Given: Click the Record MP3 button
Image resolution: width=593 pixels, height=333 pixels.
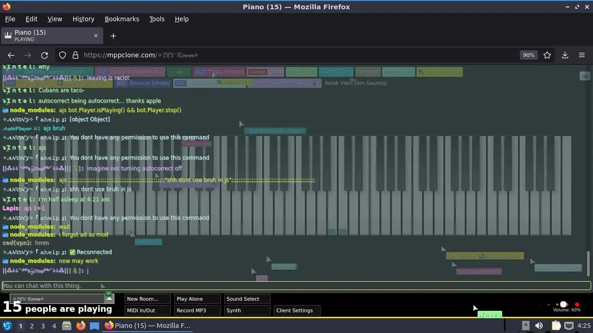Looking at the screenshot, I should 197,310.
